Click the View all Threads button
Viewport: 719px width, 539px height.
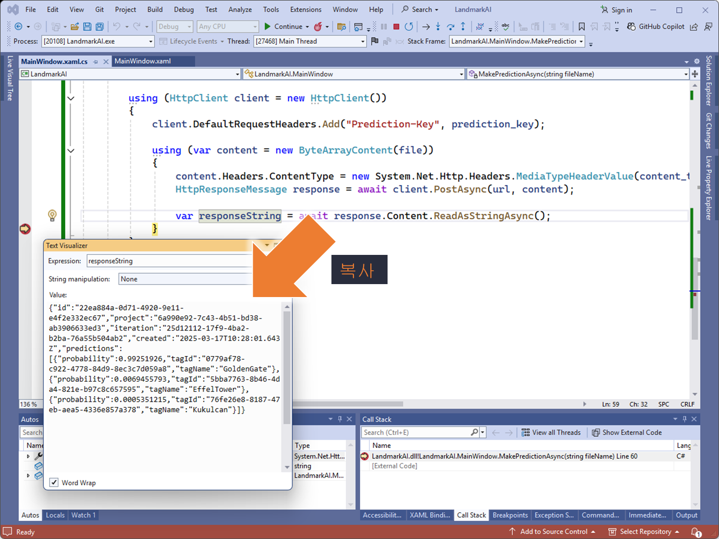coord(551,432)
